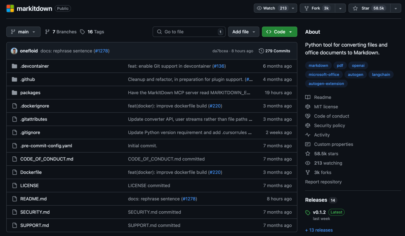Open the main branch selector dropdown
Screen dimensions: 405x236
point(23,32)
